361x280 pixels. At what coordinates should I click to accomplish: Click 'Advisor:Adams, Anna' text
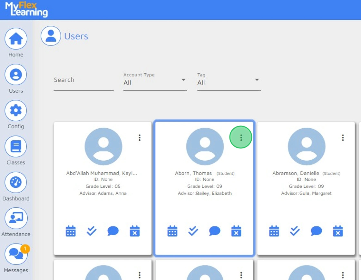[103, 193]
